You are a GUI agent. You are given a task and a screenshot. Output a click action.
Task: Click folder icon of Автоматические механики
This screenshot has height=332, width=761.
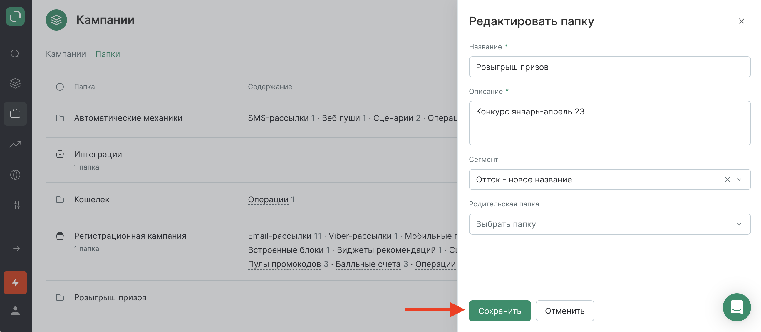tap(60, 118)
